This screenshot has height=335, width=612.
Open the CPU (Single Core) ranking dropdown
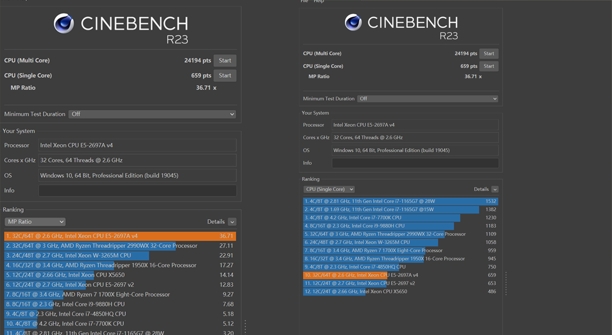pyautogui.click(x=329, y=189)
